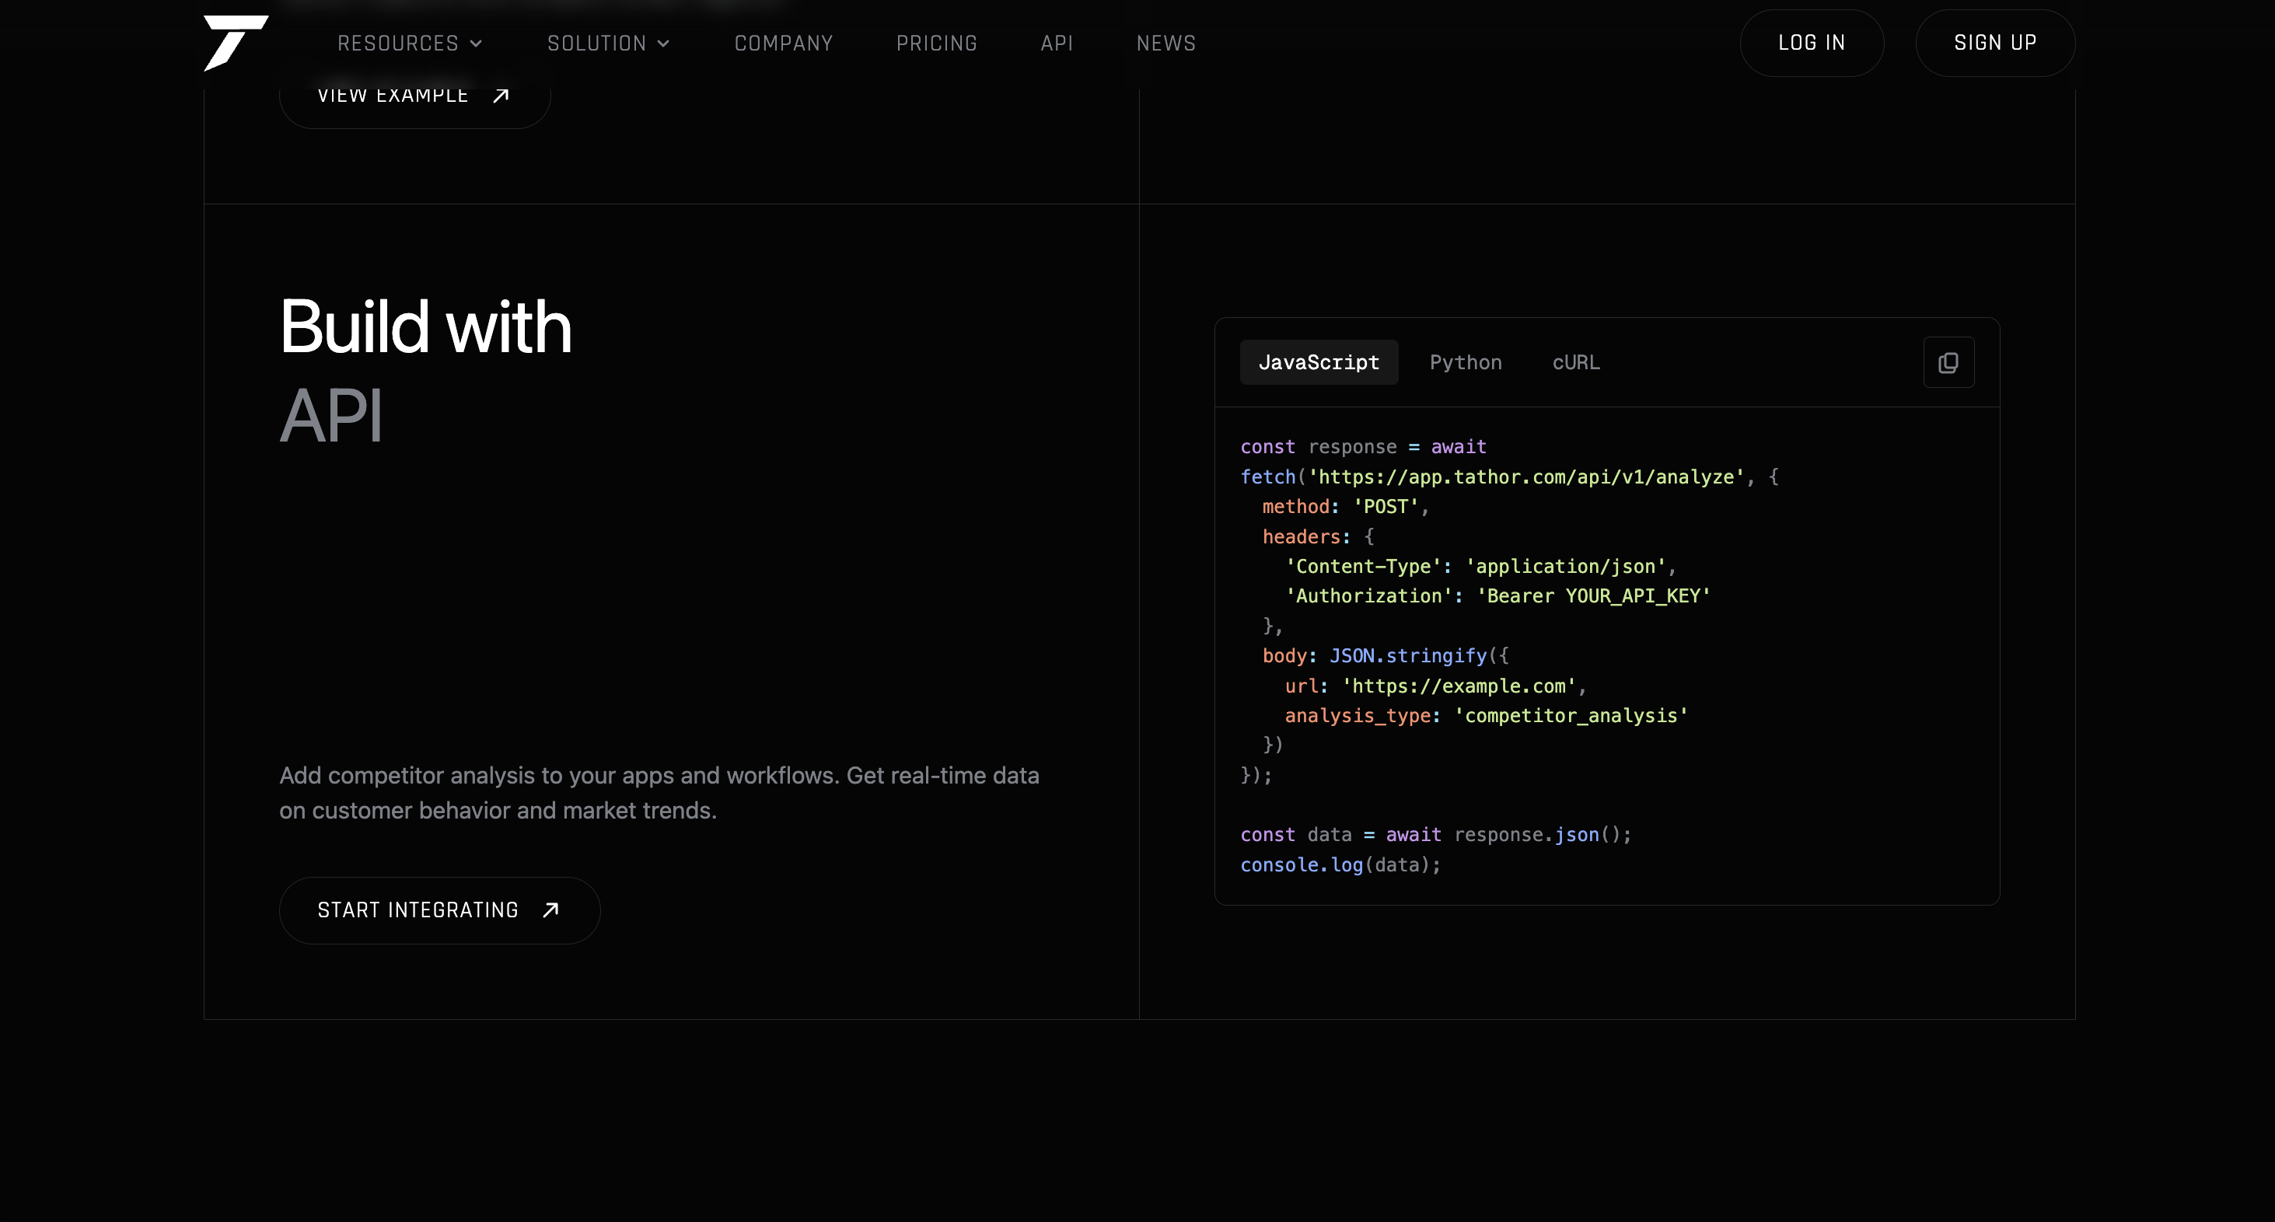The image size is (2275, 1222).
Task: Go to the Company page
Action: [784, 44]
